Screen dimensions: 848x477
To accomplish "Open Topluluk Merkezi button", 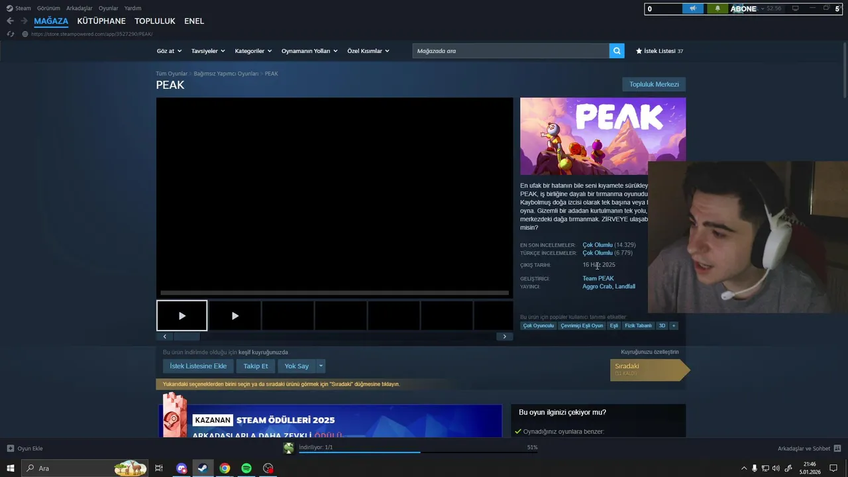I will pos(654,84).
